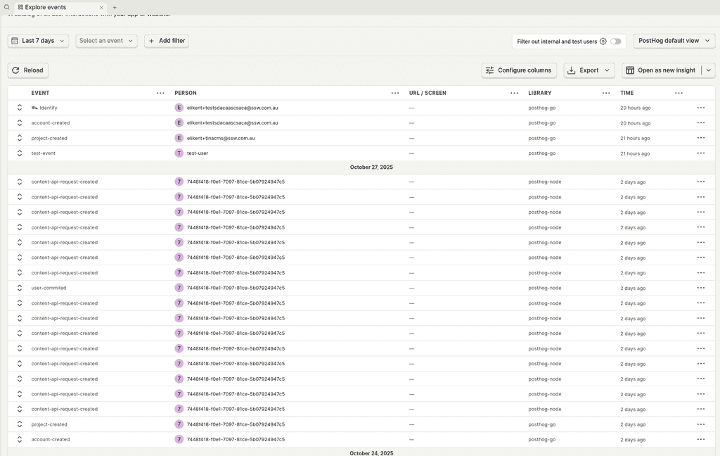Image resolution: width=720 pixels, height=456 pixels.
Task: Open the Configure columns panel icon
Action: click(x=489, y=70)
